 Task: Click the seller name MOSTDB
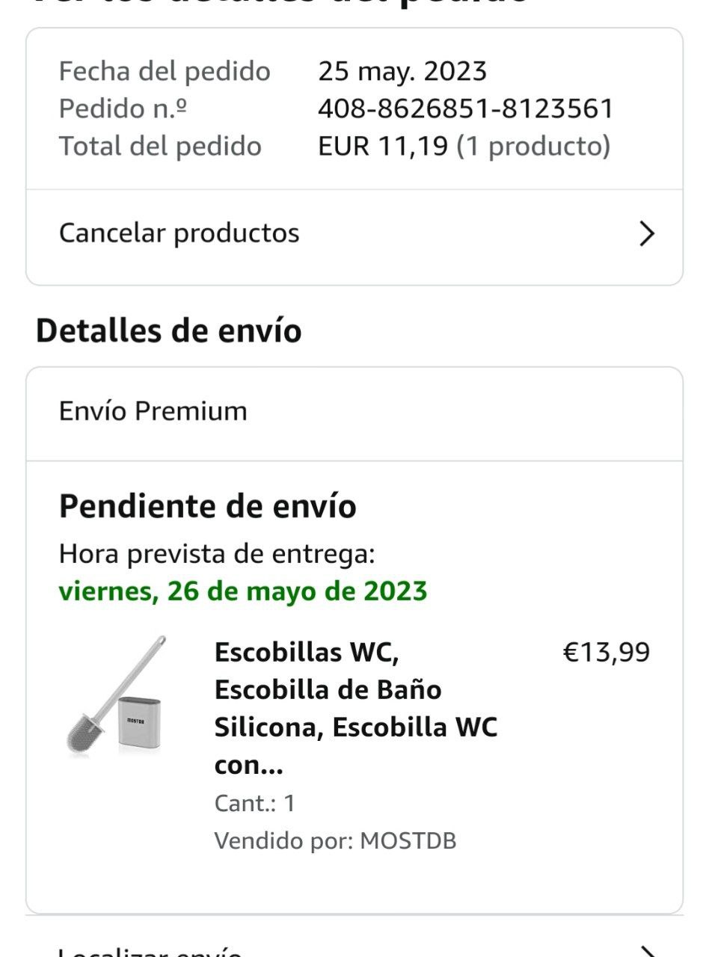[408, 840]
